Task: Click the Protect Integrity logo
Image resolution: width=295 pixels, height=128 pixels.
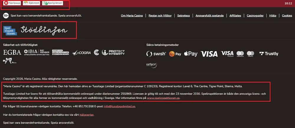Action: click(x=113, y=52)
